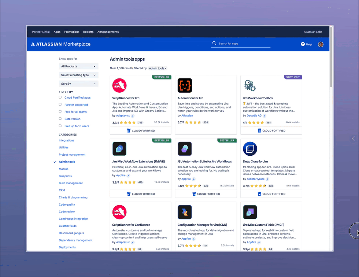The width and height of the screenshot is (359, 277).
Task: Open ScriptRunner for Confluence app icon
Action: click(119, 212)
